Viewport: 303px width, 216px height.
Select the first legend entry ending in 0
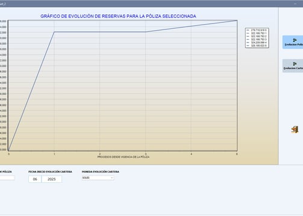coord(257,30)
